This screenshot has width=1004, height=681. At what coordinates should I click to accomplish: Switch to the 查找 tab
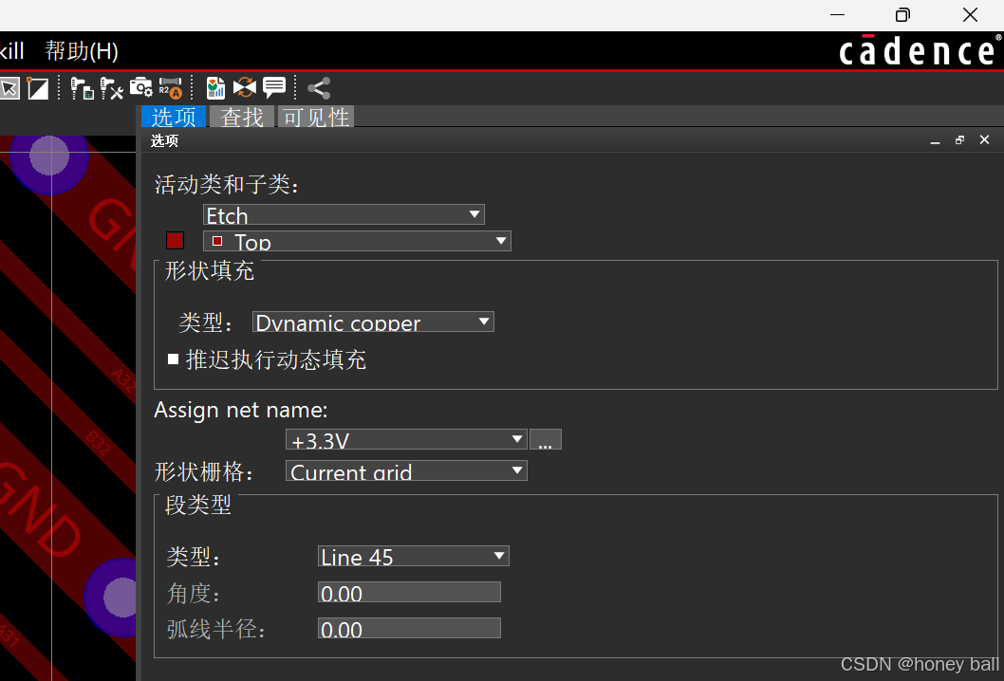click(x=242, y=117)
